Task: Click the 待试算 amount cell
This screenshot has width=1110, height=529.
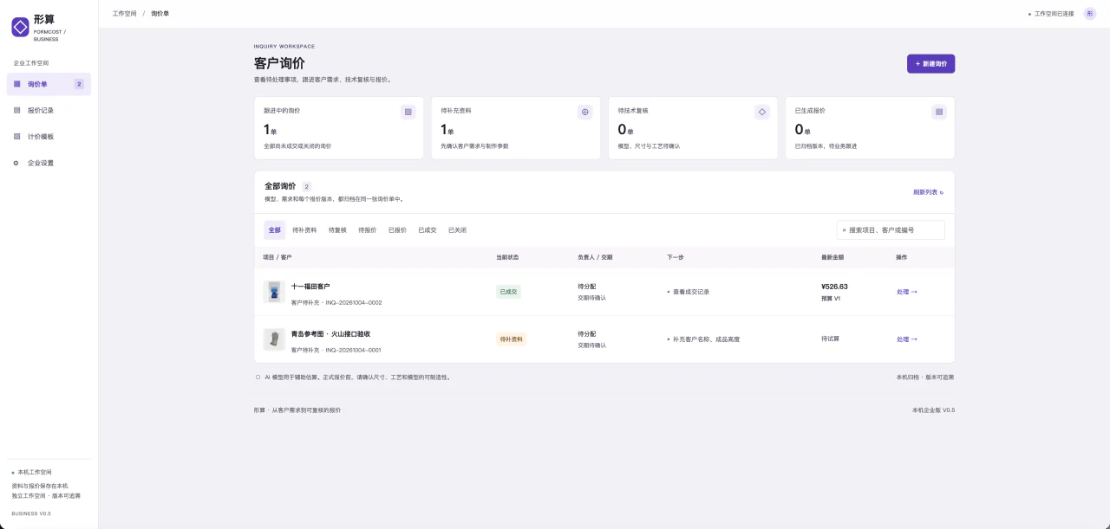Action: coord(830,339)
